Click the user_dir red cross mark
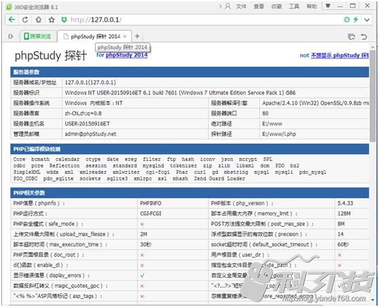Screen dimensions: 379x307 click(x=340, y=255)
